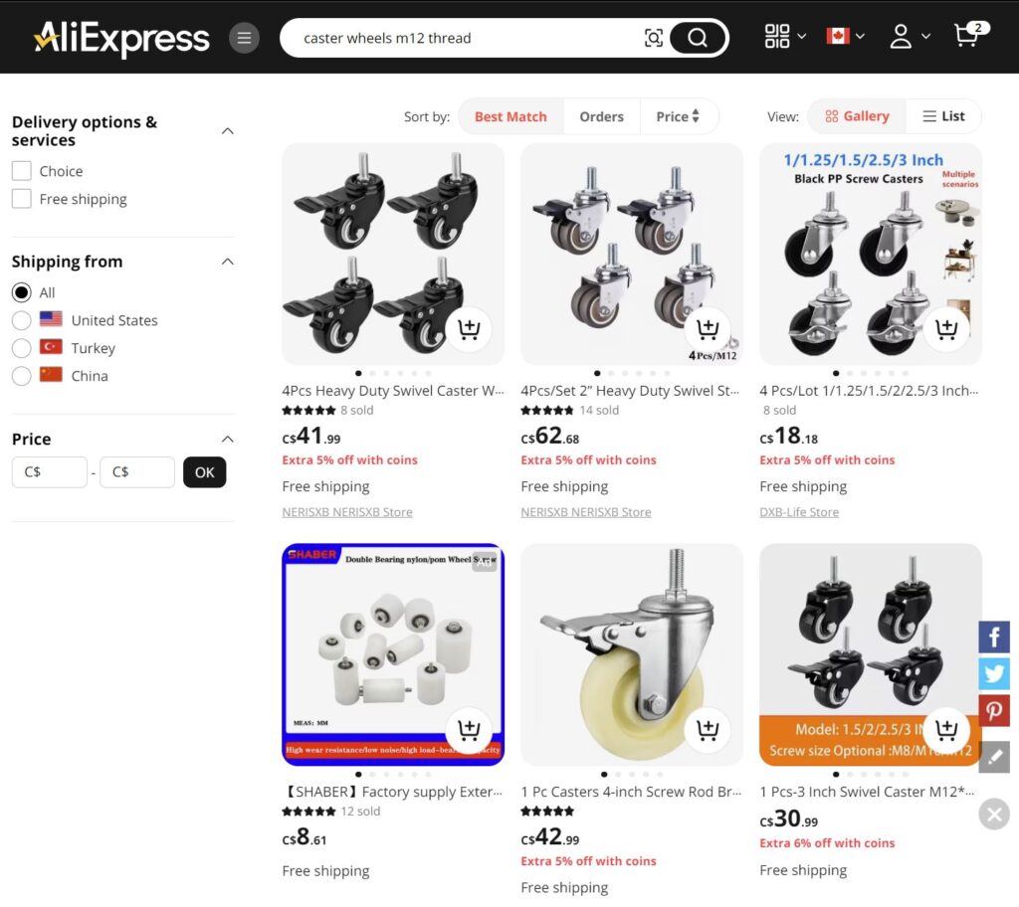The height and width of the screenshot is (907, 1019).
Task: Click the image search camera icon
Action: coord(653,38)
